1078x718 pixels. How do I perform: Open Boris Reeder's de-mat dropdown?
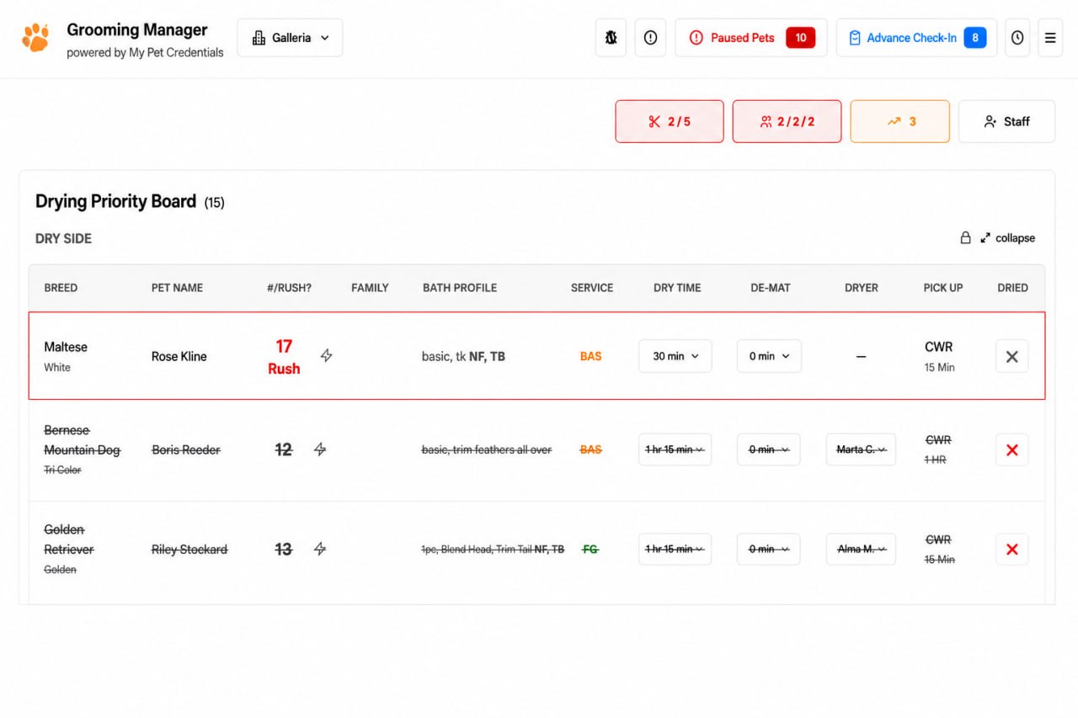pyautogui.click(x=769, y=449)
